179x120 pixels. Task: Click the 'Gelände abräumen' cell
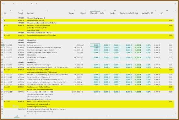pos(34,45)
